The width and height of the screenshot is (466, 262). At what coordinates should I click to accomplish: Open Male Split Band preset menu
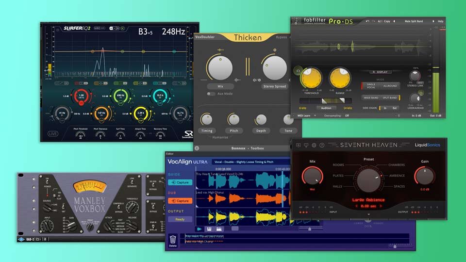(414, 21)
